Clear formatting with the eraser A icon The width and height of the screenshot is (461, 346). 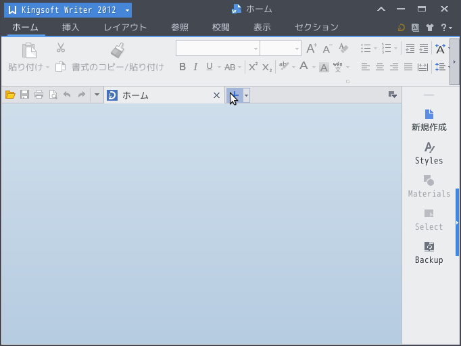(x=343, y=48)
